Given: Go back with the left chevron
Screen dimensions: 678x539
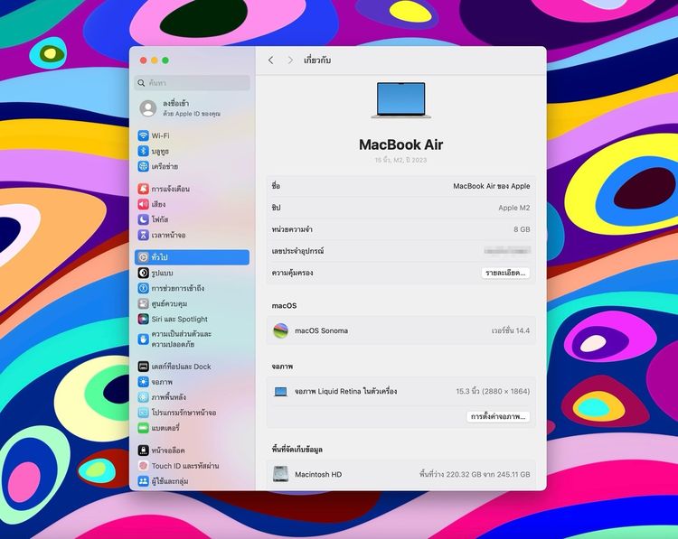Looking at the screenshot, I should 270,60.
